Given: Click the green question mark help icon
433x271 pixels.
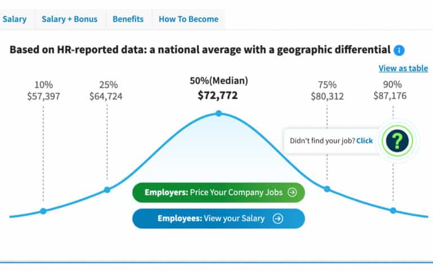Looking at the screenshot, I should click(397, 140).
